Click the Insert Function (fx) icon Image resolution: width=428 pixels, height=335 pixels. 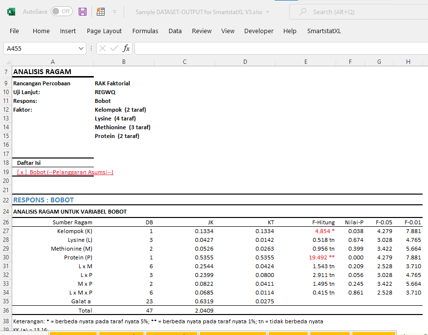tap(126, 48)
